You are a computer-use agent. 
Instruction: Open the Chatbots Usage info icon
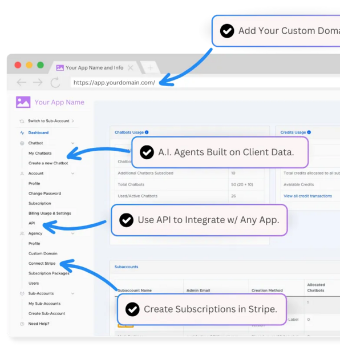[x=147, y=132]
